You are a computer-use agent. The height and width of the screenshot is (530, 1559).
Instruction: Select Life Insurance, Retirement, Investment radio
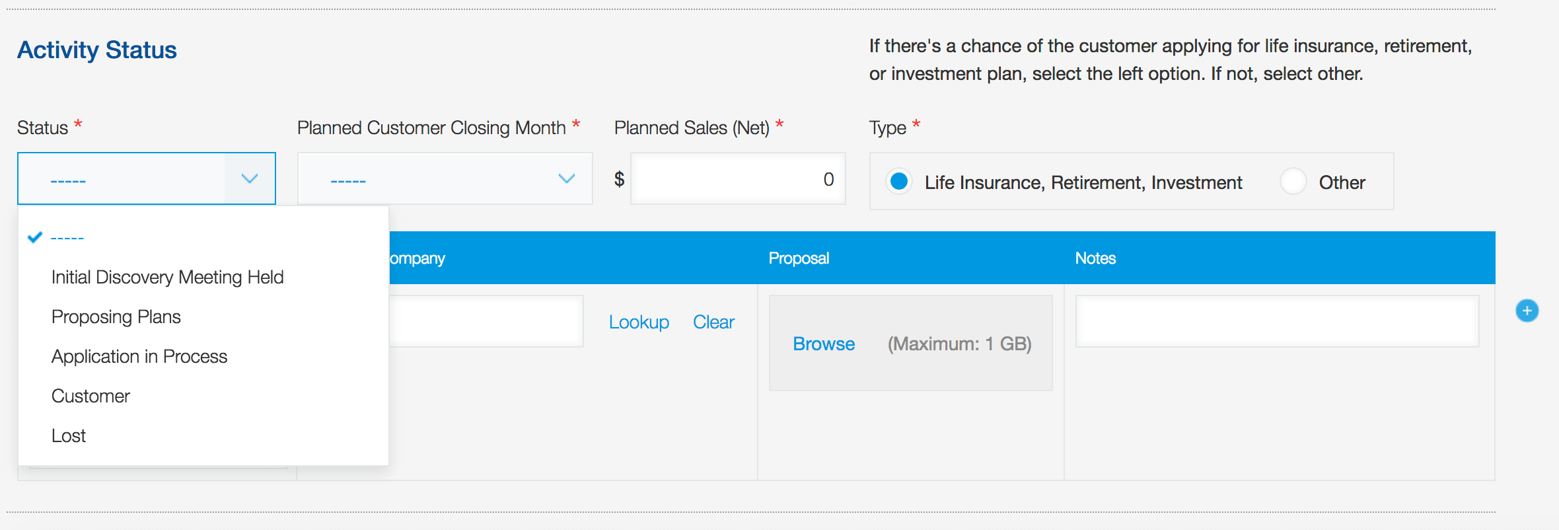click(899, 181)
